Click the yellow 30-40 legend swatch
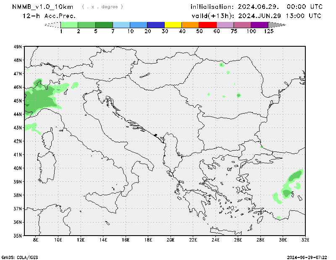The height and width of the screenshot is (260, 336). click(x=173, y=25)
